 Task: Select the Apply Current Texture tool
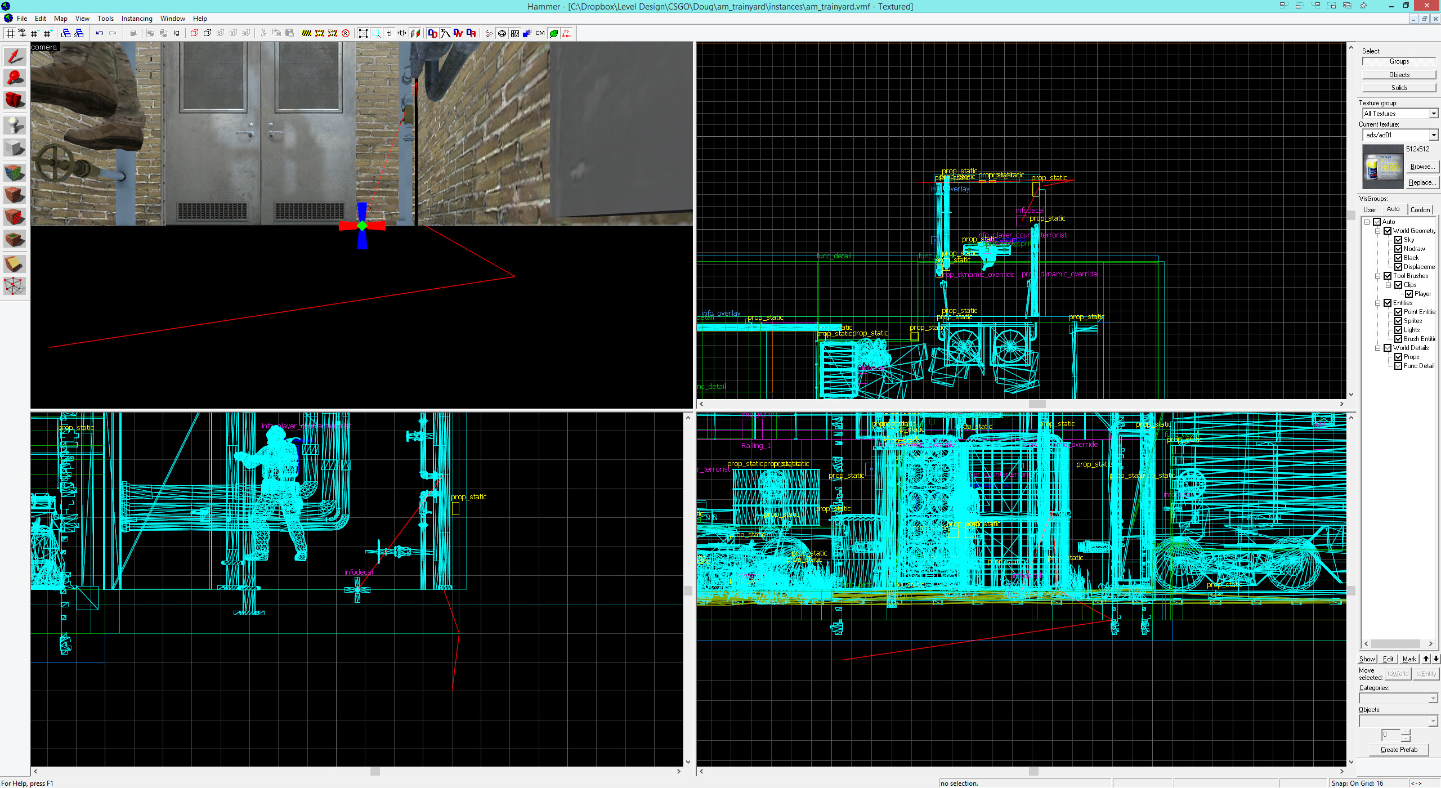[x=15, y=195]
